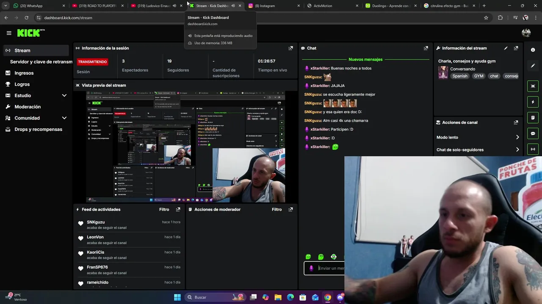
Task: Click the Nuevos mensajes chat indicator
Action: 365,60
